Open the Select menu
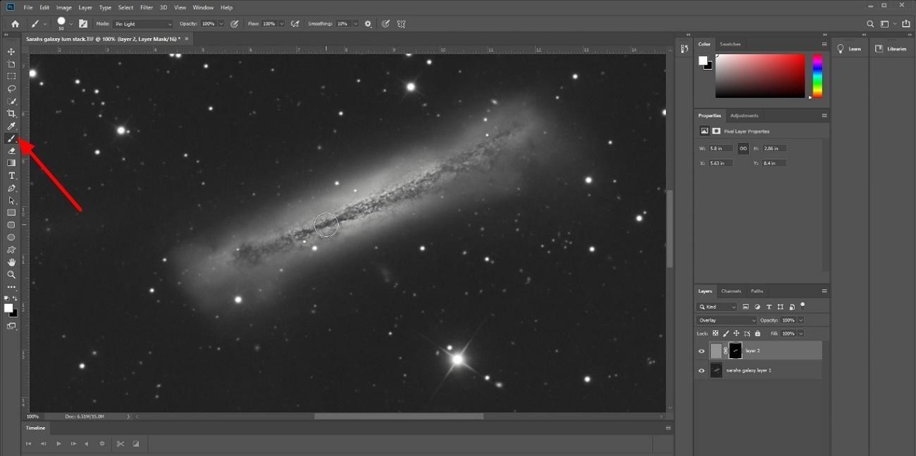This screenshot has height=456, width=916. coord(125,7)
